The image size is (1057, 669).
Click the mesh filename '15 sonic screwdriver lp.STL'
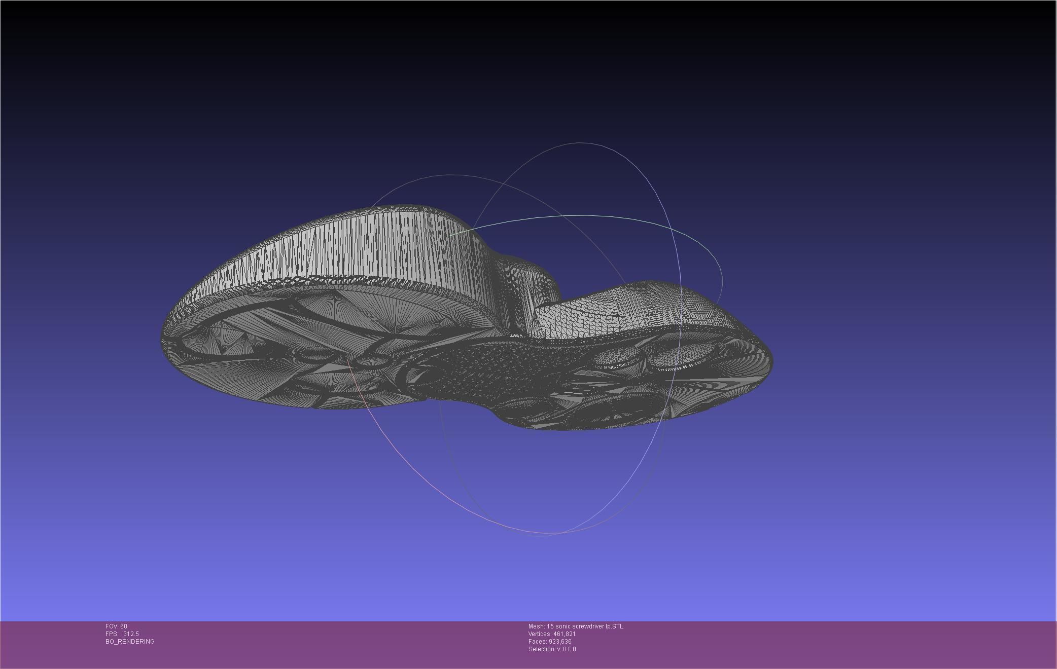pyautogui.click(x=585, y=626)
